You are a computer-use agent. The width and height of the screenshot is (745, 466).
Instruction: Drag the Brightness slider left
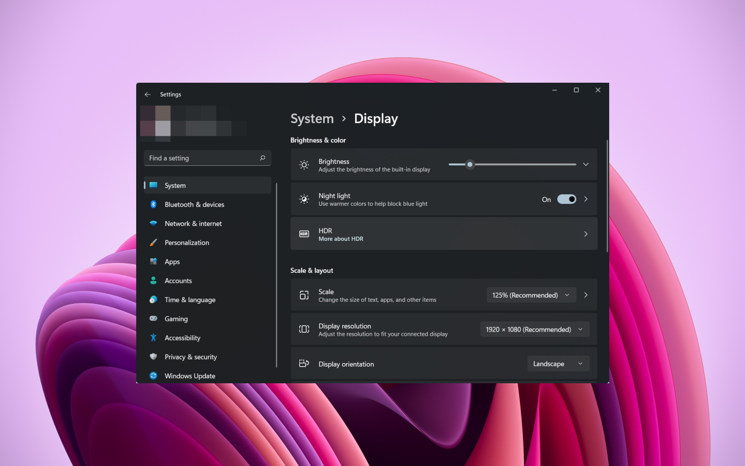[x=470, y=164]
